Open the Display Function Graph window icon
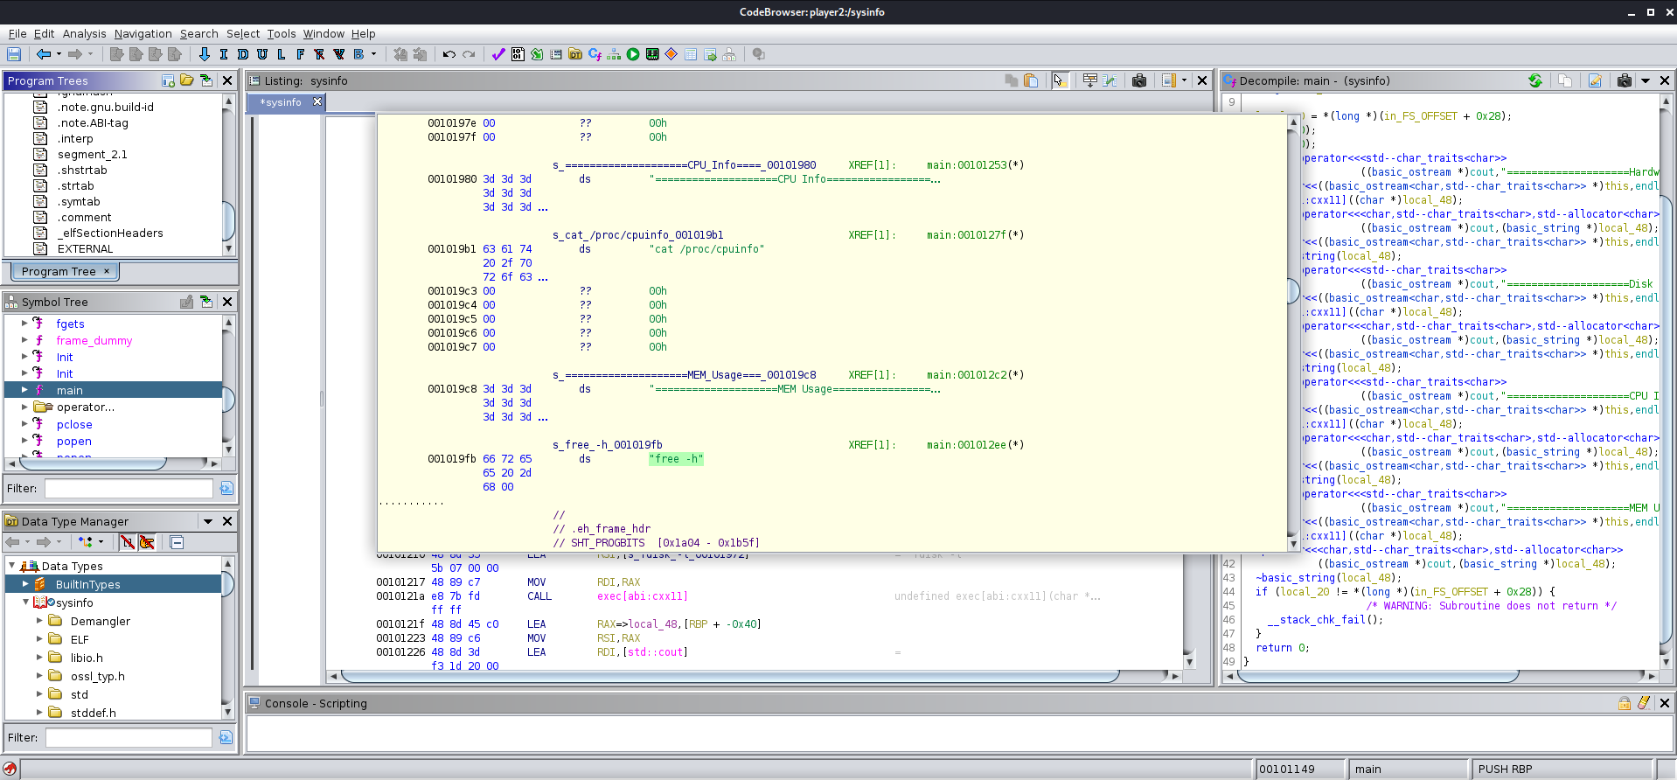 (x=613, y=54)
